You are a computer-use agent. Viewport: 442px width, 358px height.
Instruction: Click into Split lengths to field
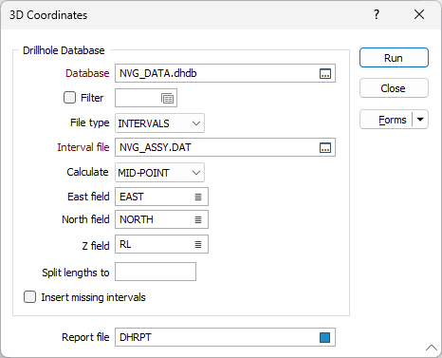click(156, 272)
